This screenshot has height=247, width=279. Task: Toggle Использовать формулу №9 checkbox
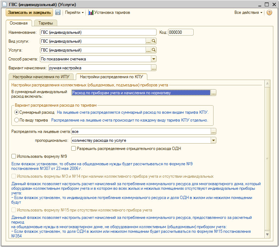[14, 156]
